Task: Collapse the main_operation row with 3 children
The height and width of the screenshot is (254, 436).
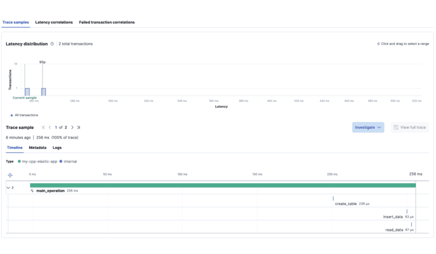Action: point(8,187)
